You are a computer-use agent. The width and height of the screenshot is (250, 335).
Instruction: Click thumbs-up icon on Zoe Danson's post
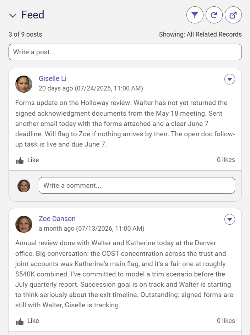(x=20, y=321)
